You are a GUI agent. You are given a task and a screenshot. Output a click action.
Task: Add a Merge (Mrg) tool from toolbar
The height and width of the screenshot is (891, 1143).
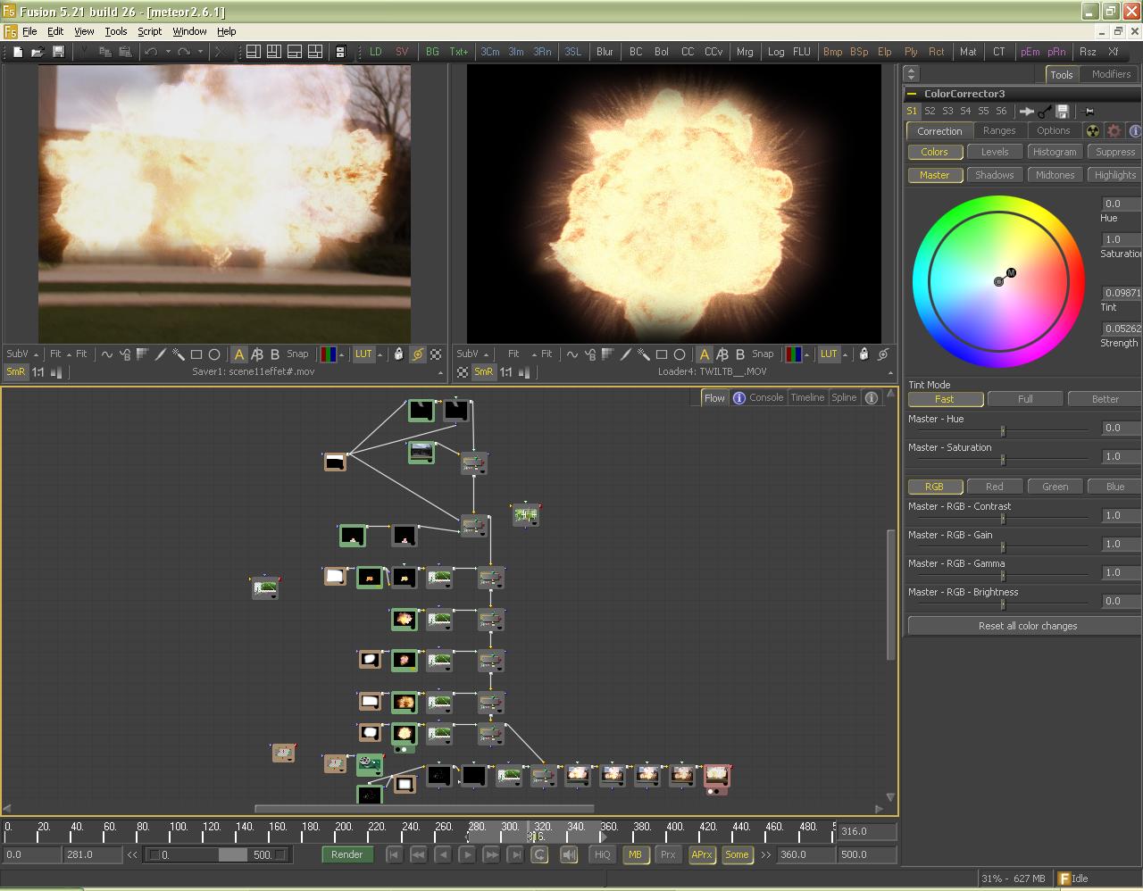(x=745, y=52)
